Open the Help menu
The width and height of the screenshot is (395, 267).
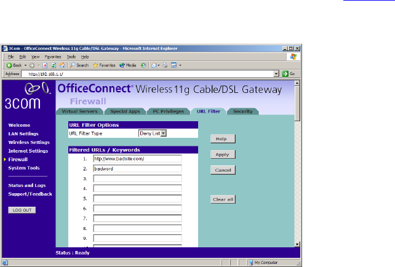[85, 57]
